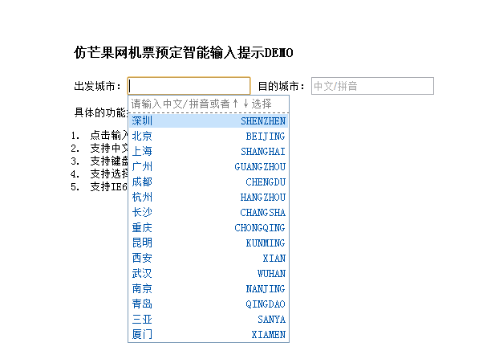Click the 目的城市 label
This screenshot has height=363, width=499.
point(282,87)
